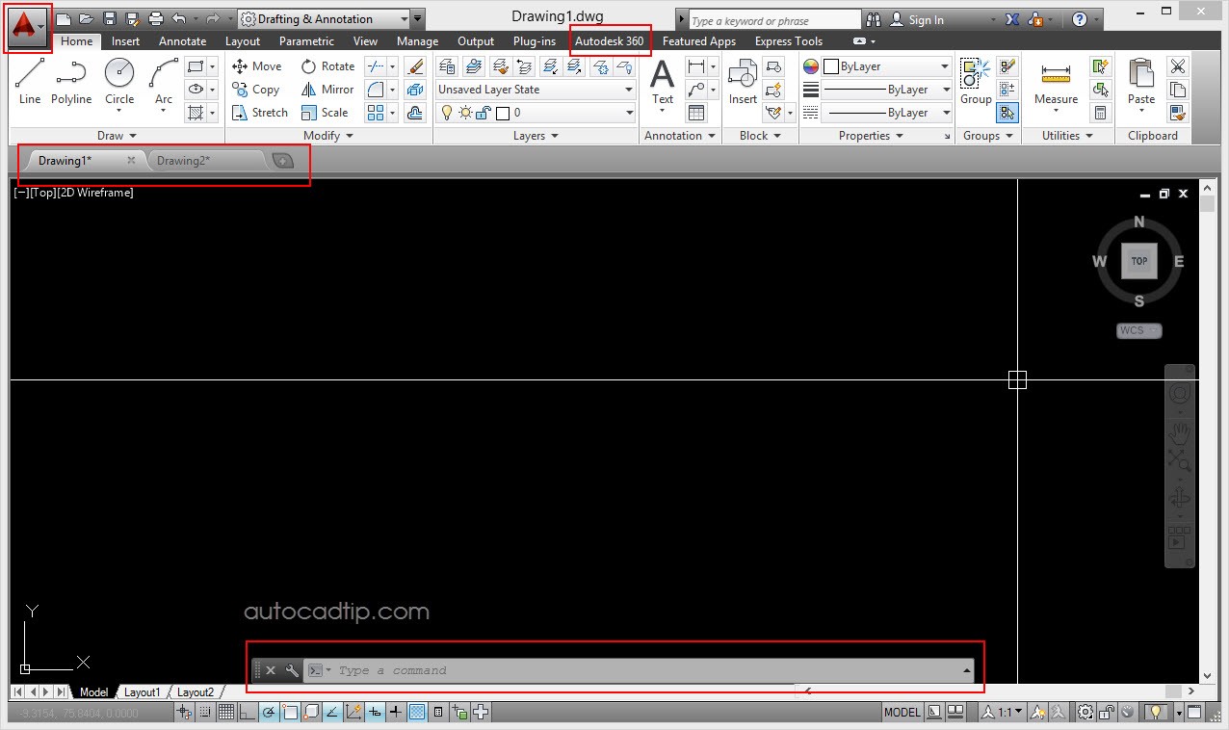
Task: Activate the Copy command in Modify panel
Action: tap(256, 90)
